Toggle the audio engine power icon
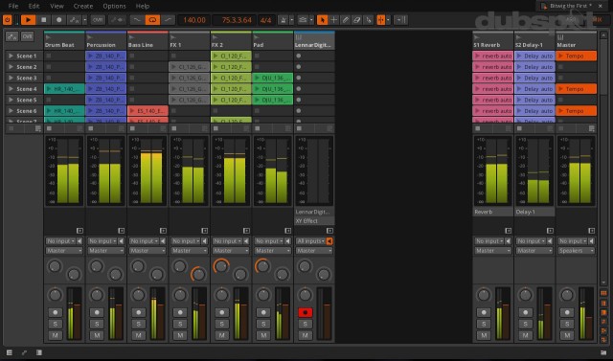 (7, 19)
